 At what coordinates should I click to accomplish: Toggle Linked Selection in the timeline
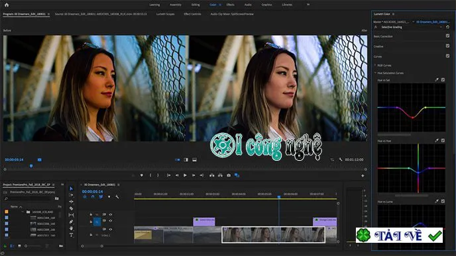pyautogui.click(x=101, y=196)
